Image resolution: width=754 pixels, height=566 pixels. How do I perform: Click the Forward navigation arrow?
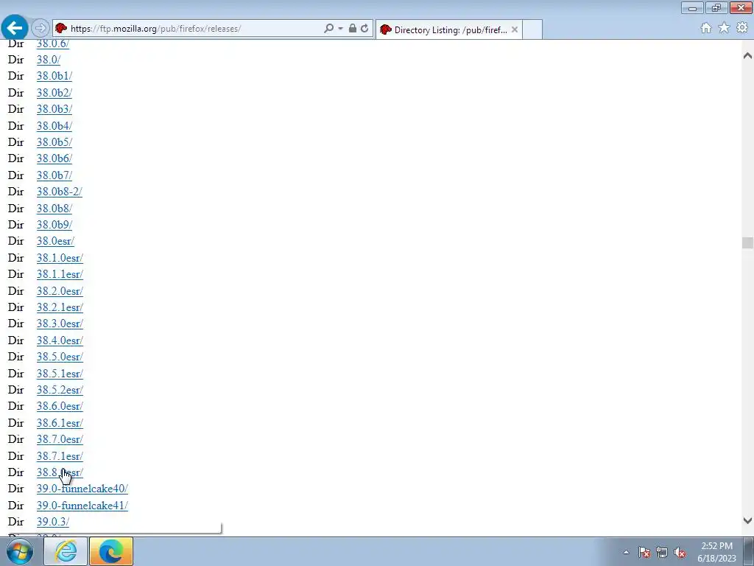[40, 29]
